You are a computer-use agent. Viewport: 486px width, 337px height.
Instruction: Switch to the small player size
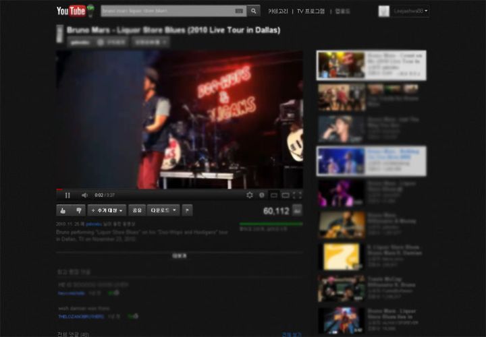coord(273,195)
